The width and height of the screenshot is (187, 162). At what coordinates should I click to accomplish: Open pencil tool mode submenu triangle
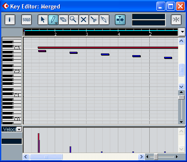click(x=56, y=23)
